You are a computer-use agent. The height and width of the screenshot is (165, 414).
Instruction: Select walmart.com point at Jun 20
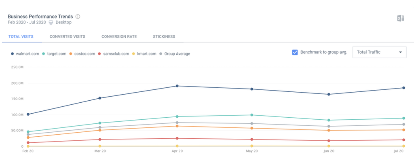coord(328,94)
